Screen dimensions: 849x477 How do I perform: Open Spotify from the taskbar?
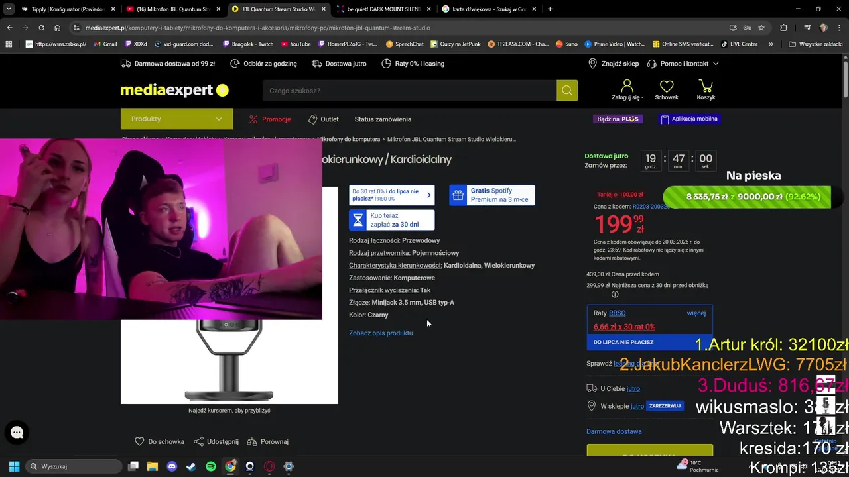pyautogui.click(x=211, y=466)
